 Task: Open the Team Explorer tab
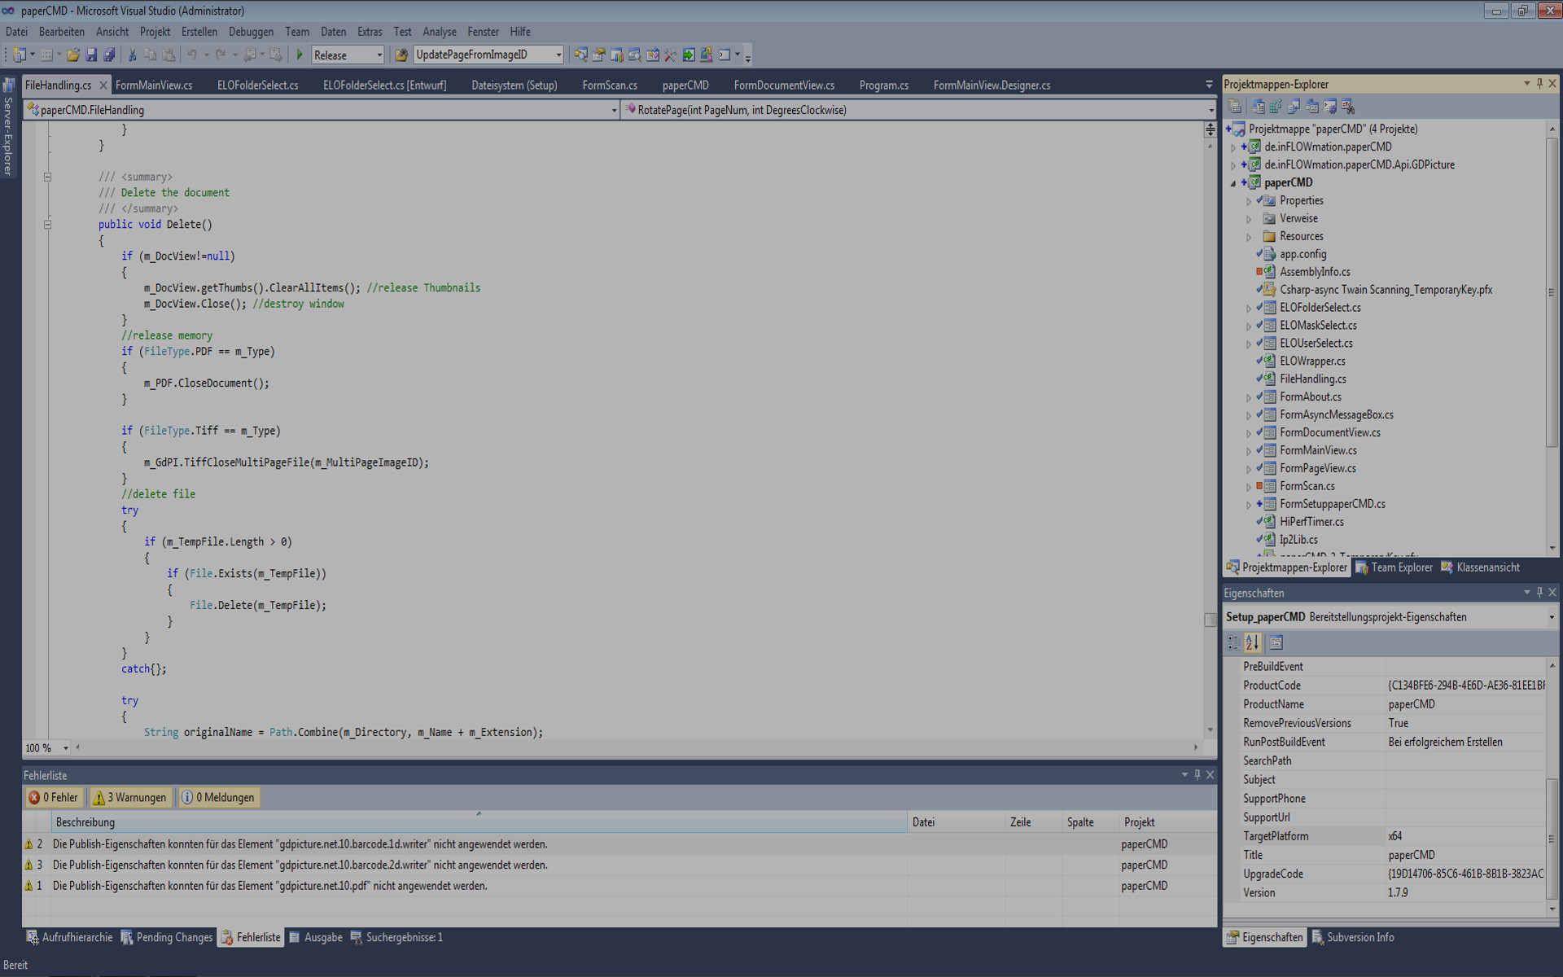(1394, 567)
